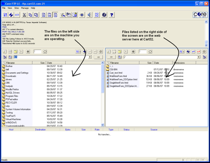Open the Sites menu
The height and width of the screenshot is (163, 210).
tap(16, 8)
